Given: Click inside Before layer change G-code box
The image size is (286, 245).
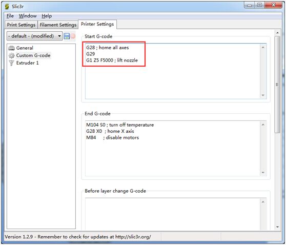Looking at the screenshot, I should pyautogui.click(x=173, y=214).
